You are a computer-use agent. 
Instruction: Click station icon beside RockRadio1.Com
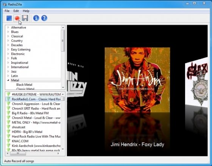click(8, 99)
